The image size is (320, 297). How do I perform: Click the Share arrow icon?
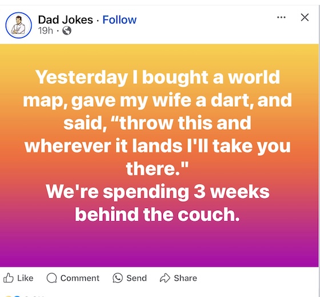pos(165,278)
